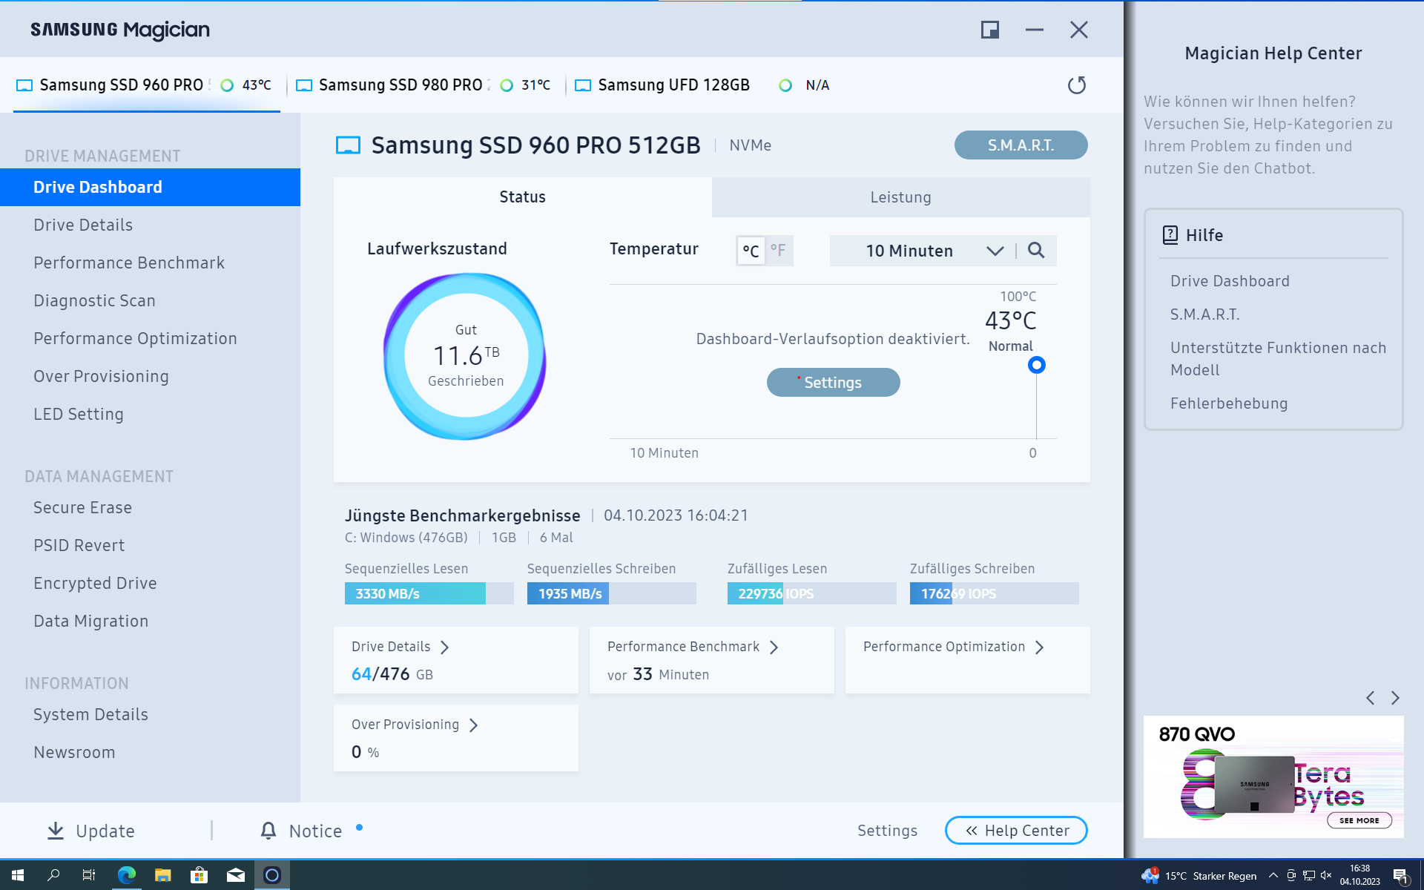Open the S.M.A.R.T. button
Viewport: 1424px width, 890px height.
coord(1021,145)
